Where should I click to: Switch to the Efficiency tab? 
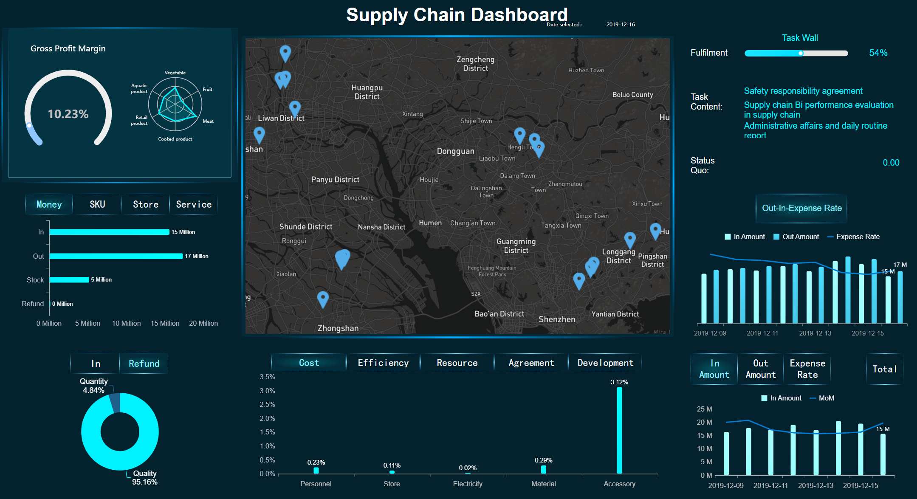point(384,363)
